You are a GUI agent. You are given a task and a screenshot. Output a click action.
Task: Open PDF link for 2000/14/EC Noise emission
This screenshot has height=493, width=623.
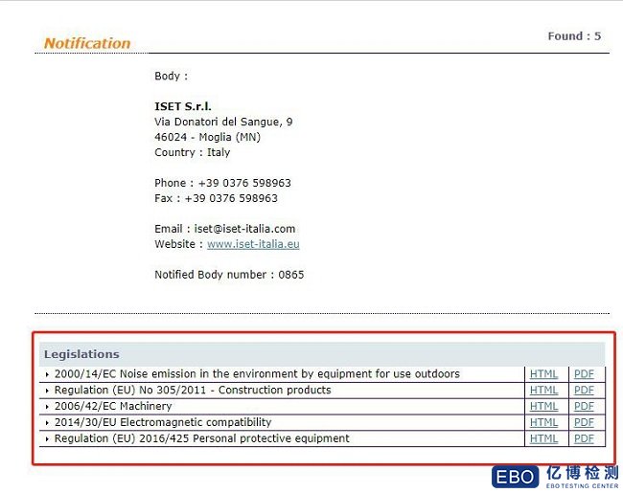click(x=584, y=374)
